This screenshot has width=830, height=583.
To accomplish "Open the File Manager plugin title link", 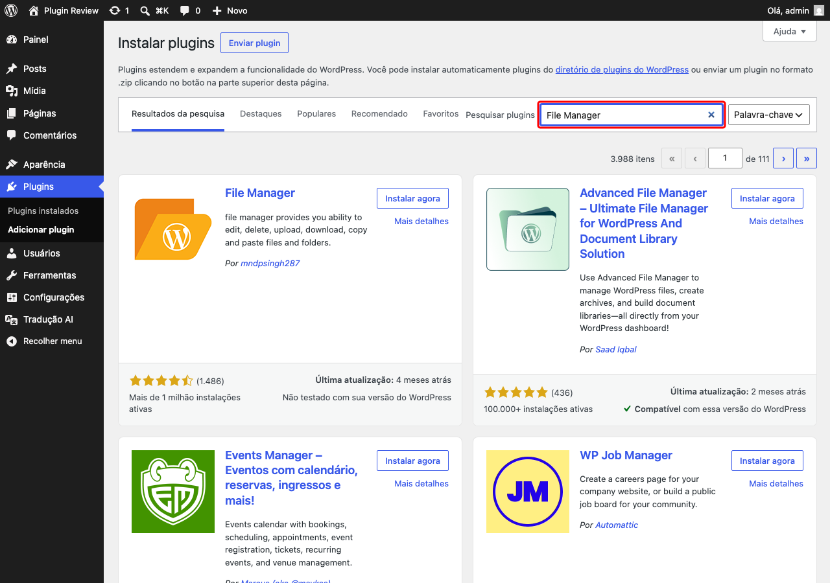I will [x=260, y=193].
